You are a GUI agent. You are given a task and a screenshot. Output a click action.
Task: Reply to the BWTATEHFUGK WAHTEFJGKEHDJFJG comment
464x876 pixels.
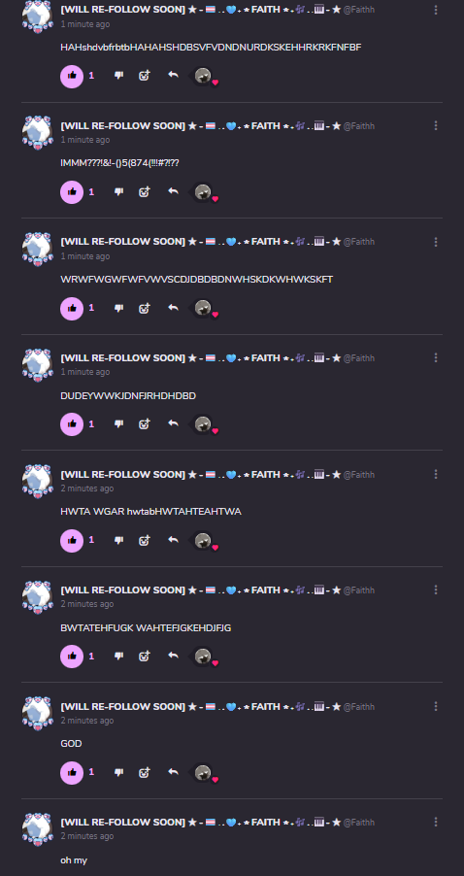coord(173,656)
